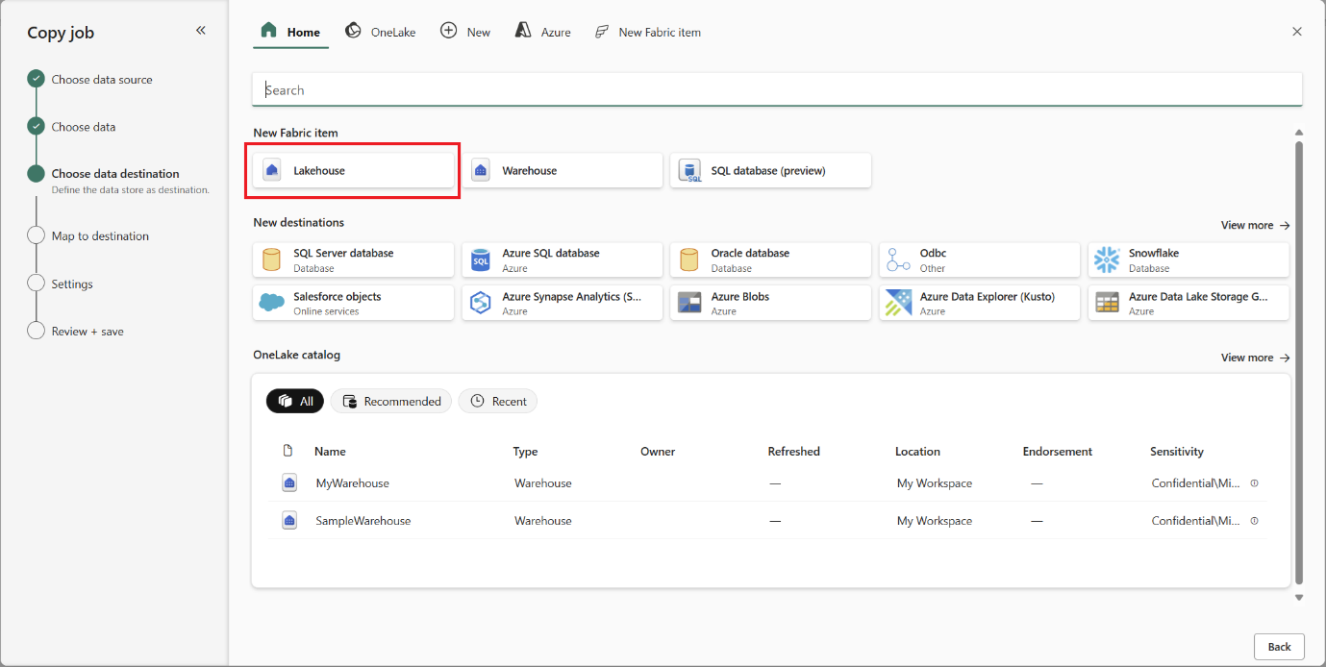This screenshot has width=1326, height=667.
Task: Open the Azure tab
Action: click(543, 32)
